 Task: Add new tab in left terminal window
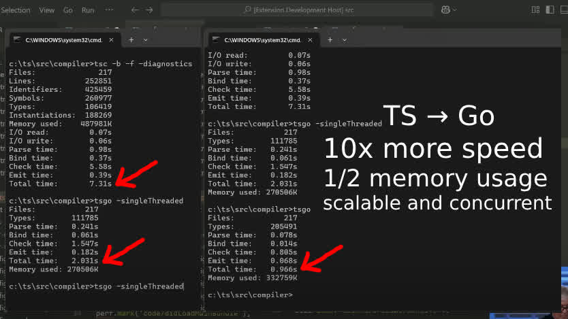coord(131,40)
